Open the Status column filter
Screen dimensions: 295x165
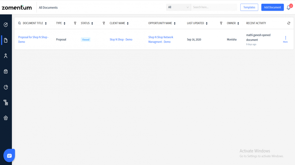tap(104, 23)
